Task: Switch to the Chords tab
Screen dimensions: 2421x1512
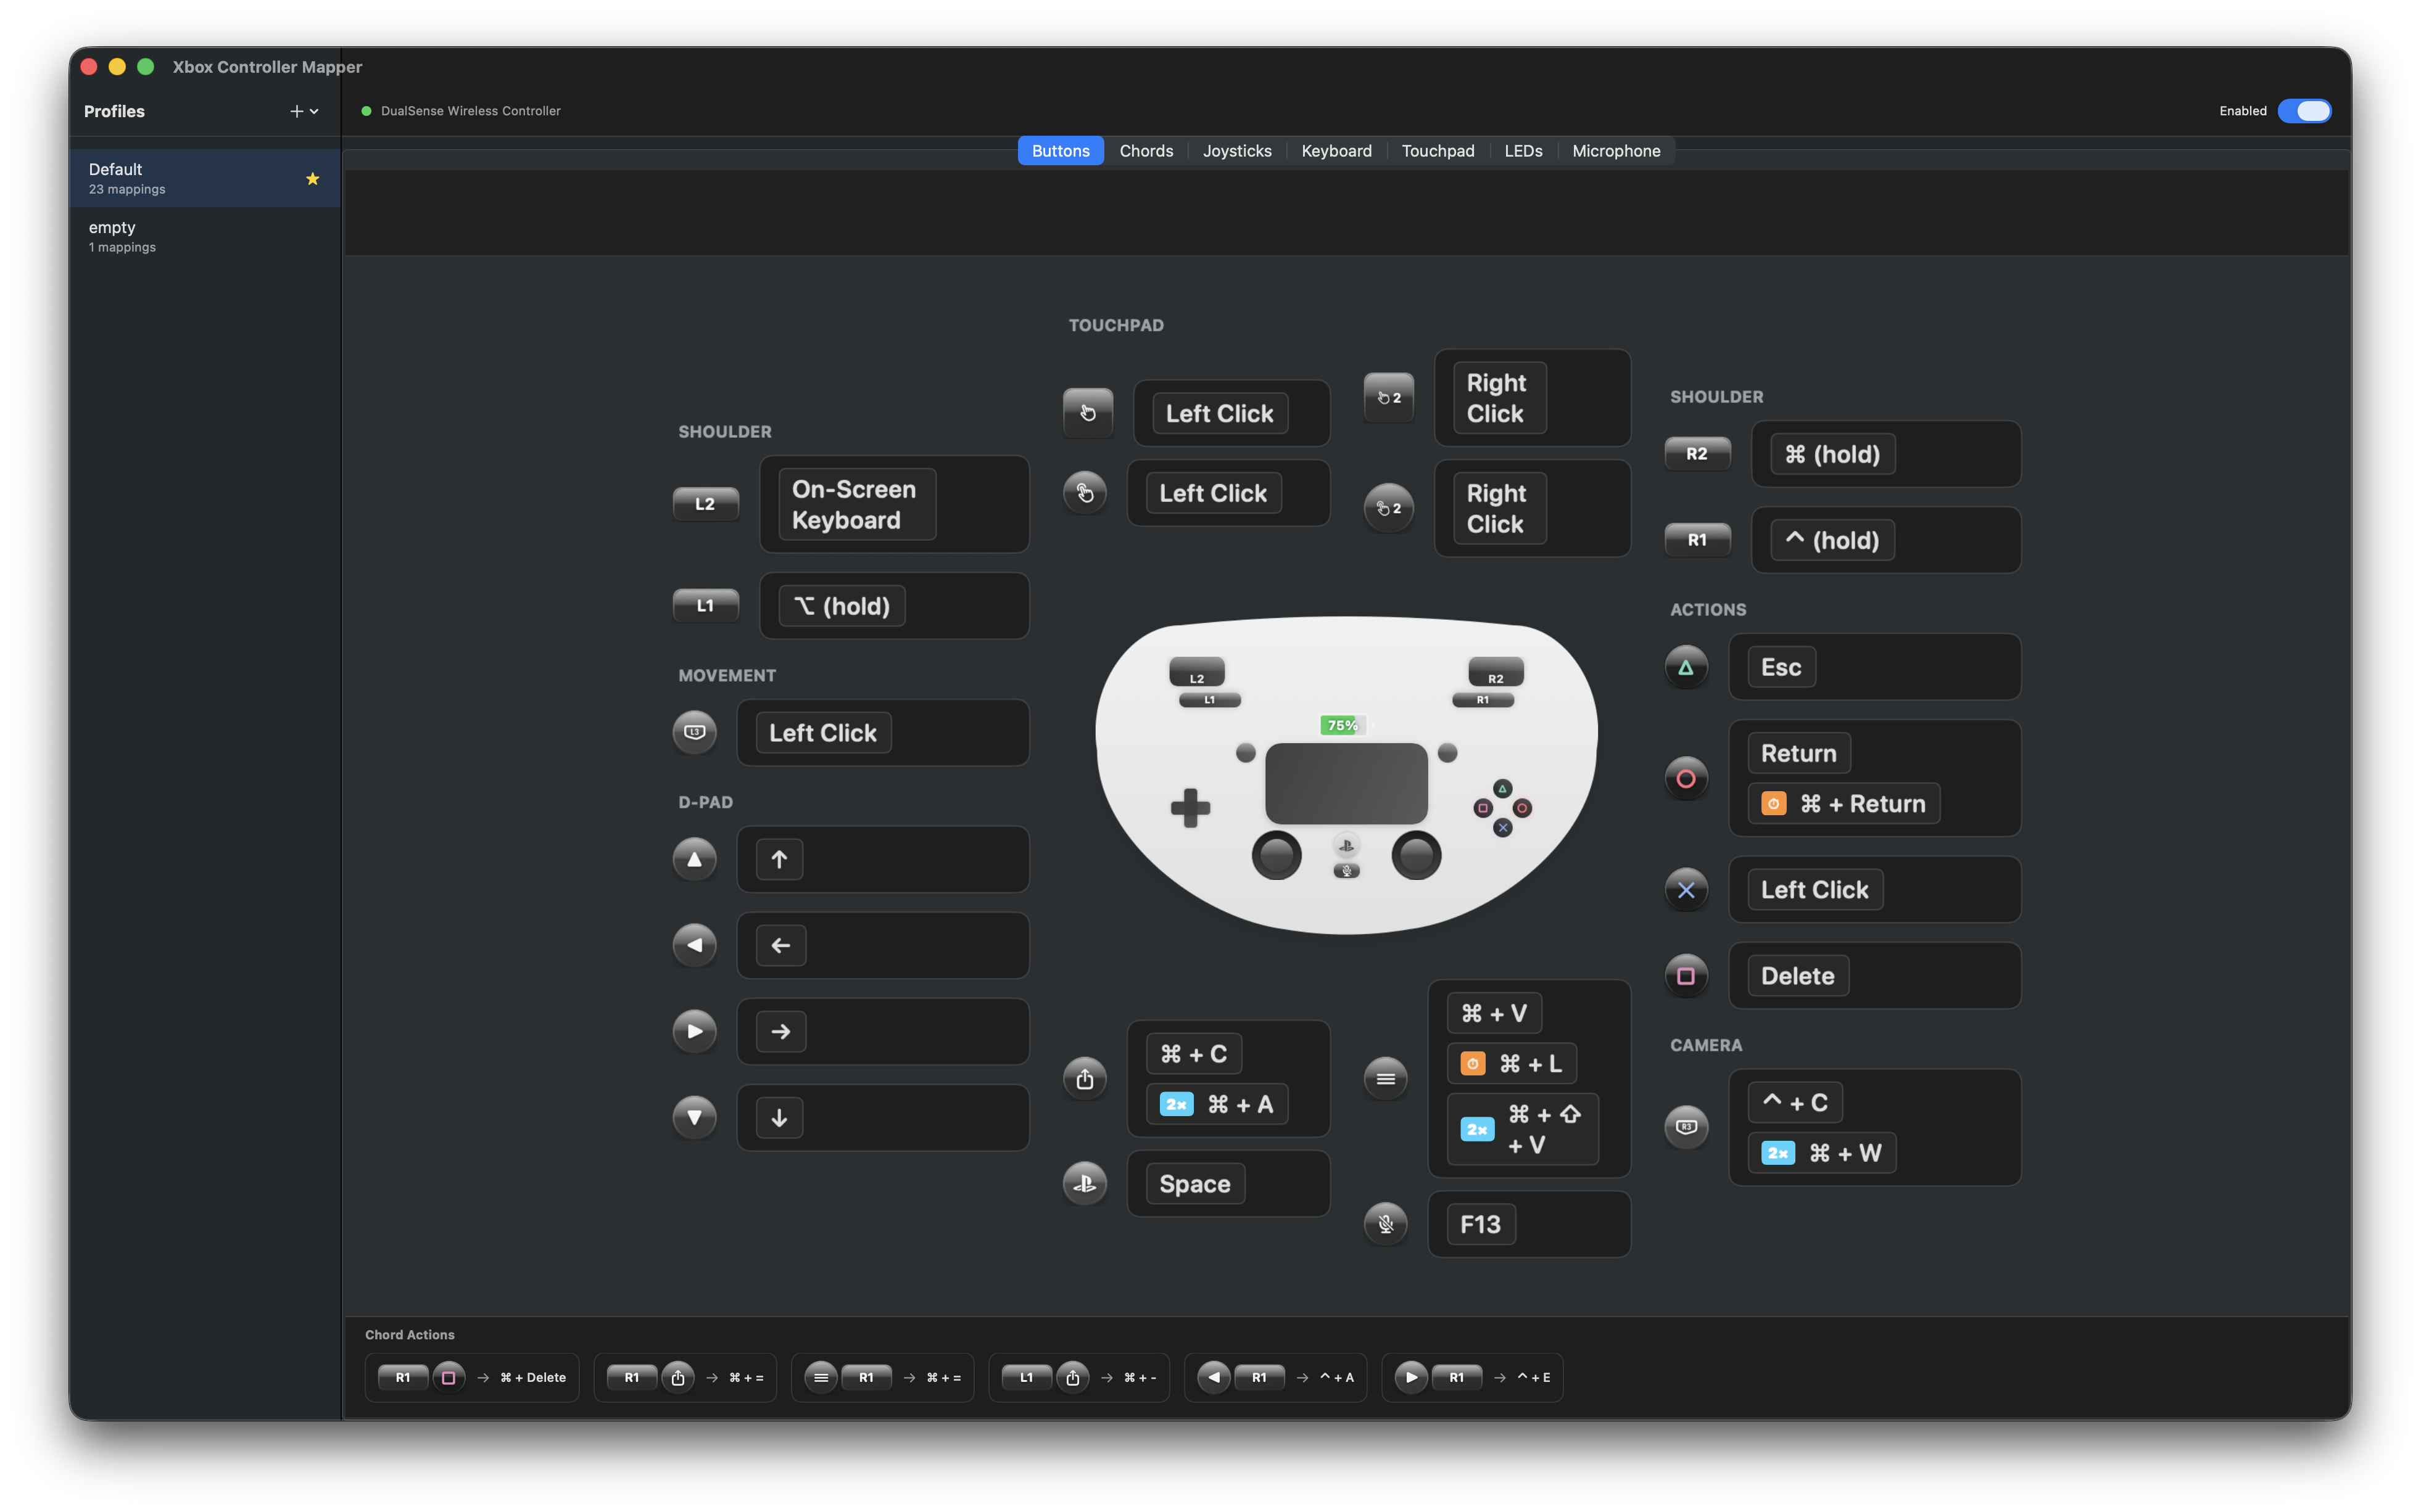Action: 1146,150
